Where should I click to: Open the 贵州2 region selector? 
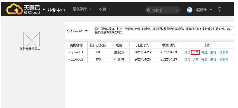point(163,10)
